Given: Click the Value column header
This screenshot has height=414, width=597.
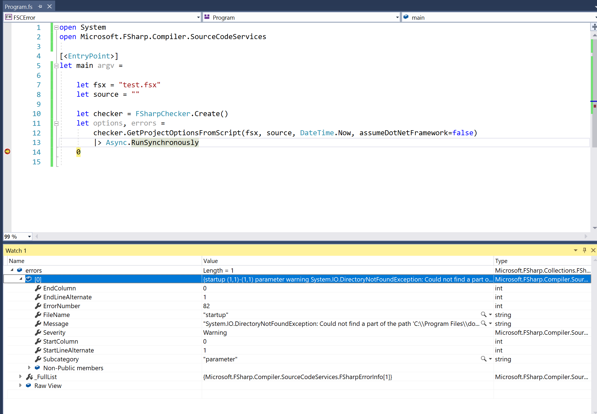Looking at the screenshot, I should point(348,261).
